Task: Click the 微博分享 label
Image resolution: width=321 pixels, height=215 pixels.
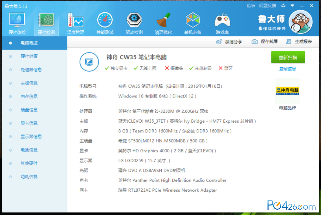Action: tap(234, 42)
